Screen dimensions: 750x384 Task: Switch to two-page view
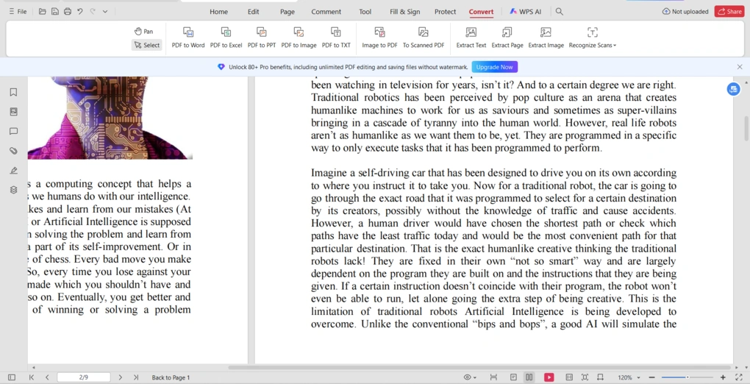tap(529, 377)
